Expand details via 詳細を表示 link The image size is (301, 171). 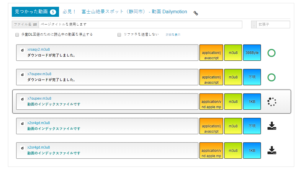click(x=173, y=35)
